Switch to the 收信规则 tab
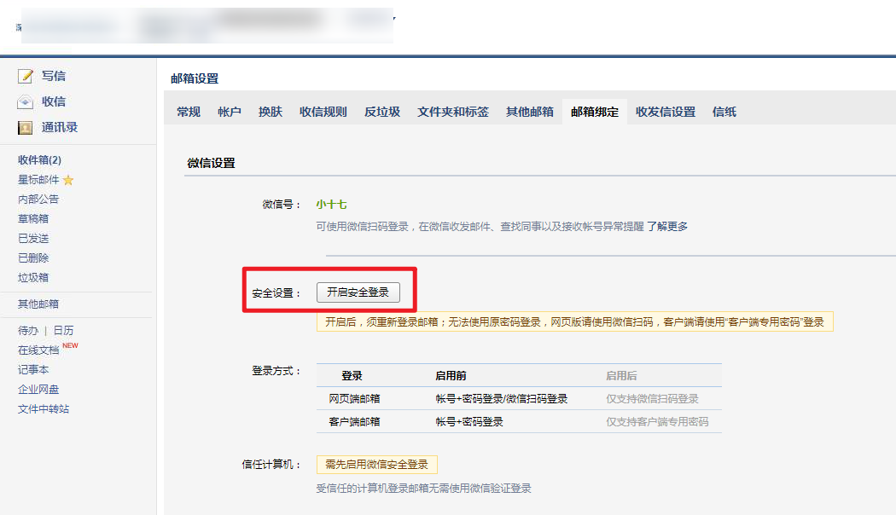Image resolution: width=896 pixels, height=515 pixels. tap(323, 112)
